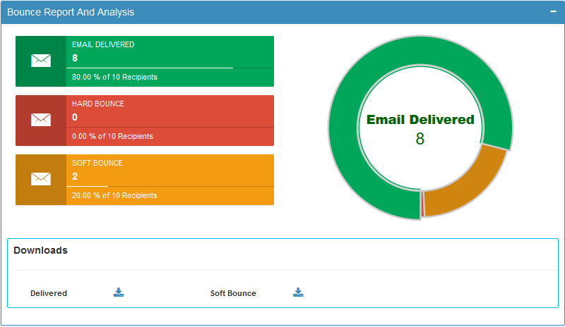565x327 pixels.
Task: Open the HARD BOUNCE card title
Action: tap(98, 104)
